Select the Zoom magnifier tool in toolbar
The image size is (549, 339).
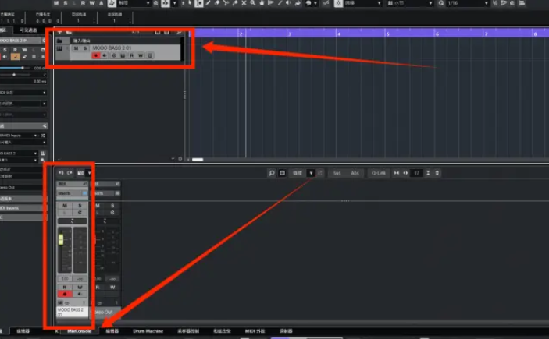coord(252,3)
